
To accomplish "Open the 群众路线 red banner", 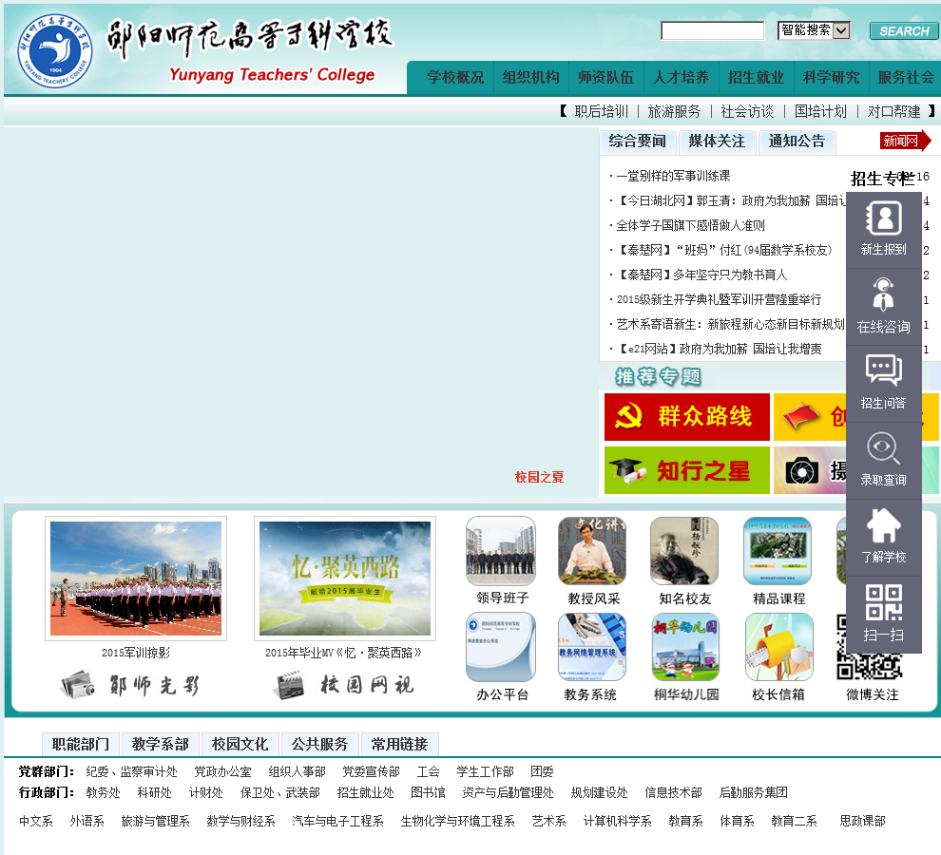I will point(686,417).
